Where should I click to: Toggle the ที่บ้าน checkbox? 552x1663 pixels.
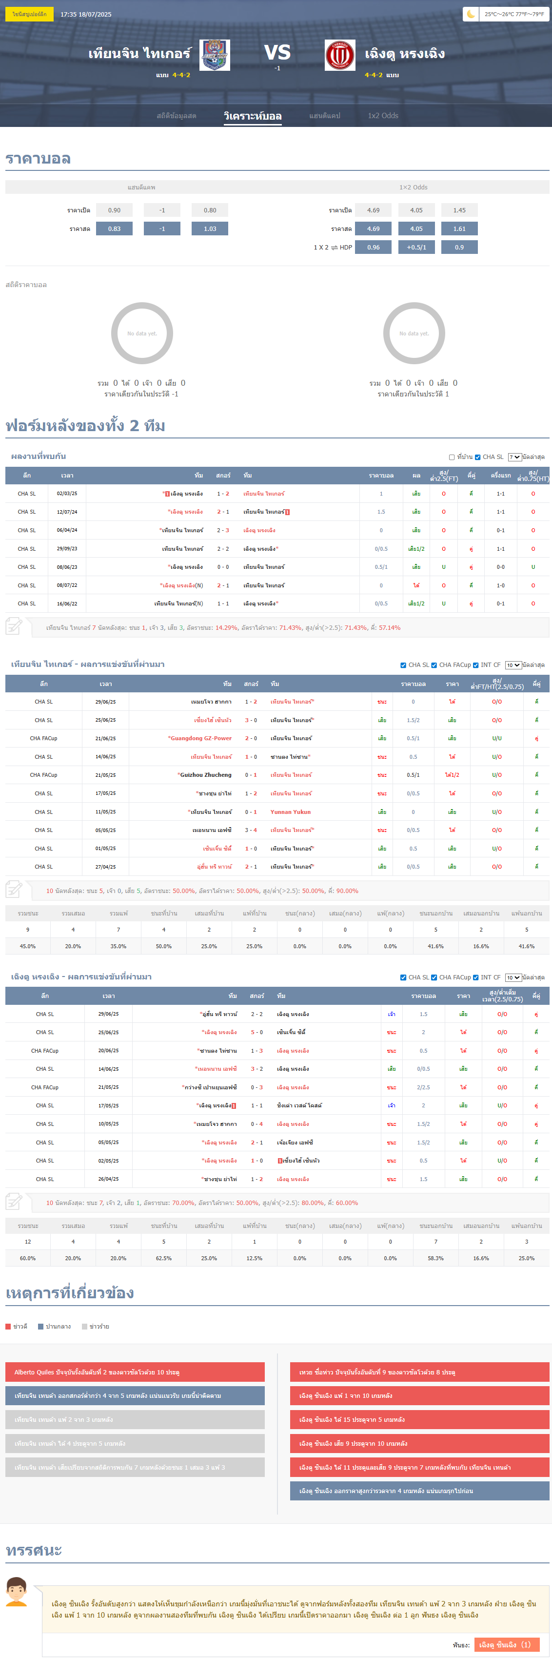[x=452, y=457]
